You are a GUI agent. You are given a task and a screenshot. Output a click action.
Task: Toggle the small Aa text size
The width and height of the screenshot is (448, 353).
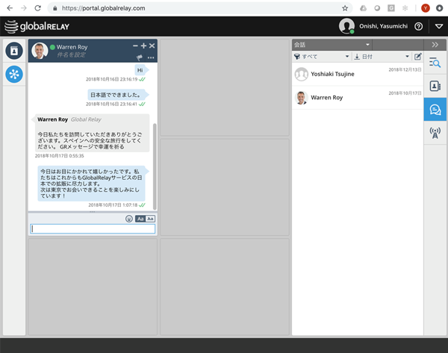pyautogui.click(x=151, y=219)
